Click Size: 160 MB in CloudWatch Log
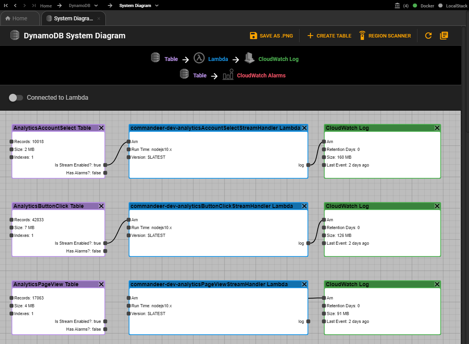469x344 pixels. 339,157
